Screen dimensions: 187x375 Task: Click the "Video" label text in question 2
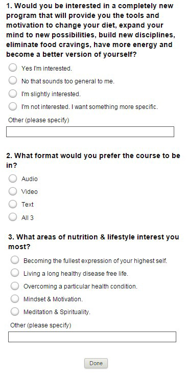coord(29,191)
